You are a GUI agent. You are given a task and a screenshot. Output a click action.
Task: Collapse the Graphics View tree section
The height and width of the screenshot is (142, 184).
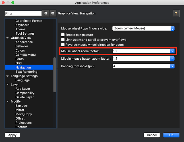tap(7, 38)
